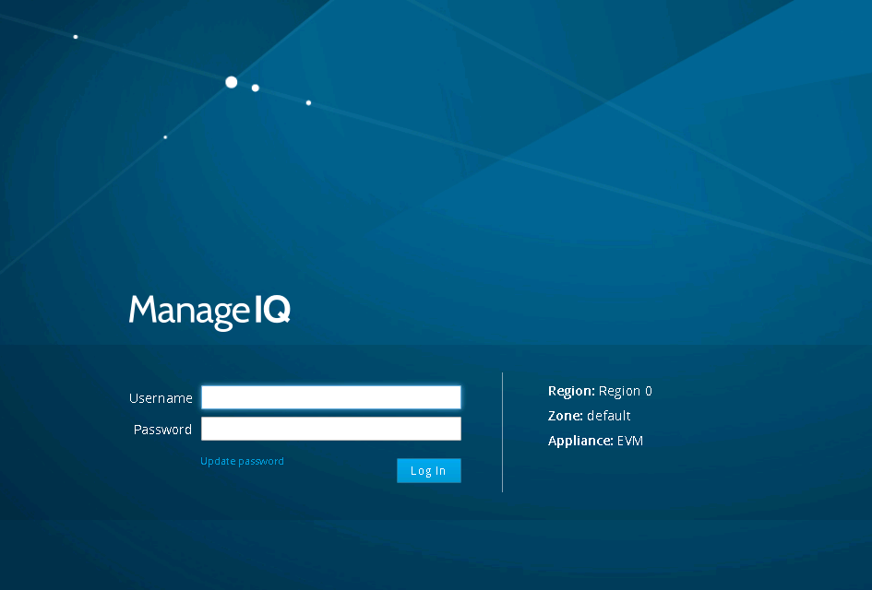
Task: Click the Username input field
Action: (331, 397)
